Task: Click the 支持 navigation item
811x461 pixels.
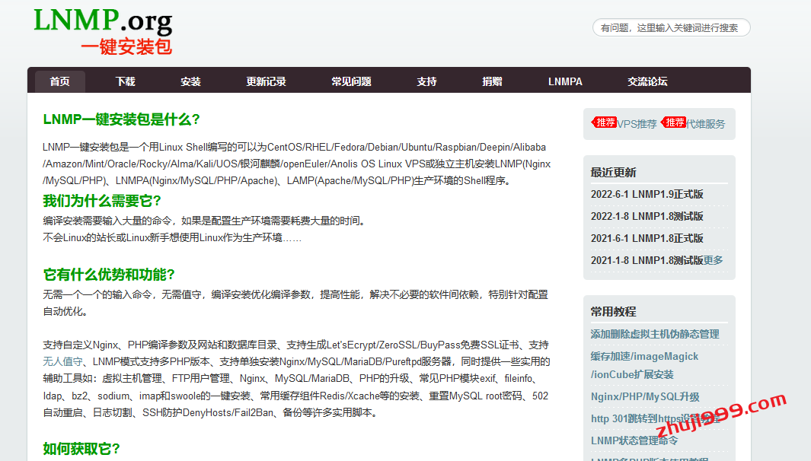Action: coord(426,81)
